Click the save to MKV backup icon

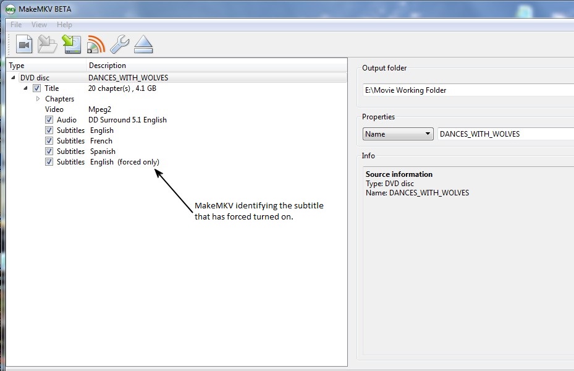pyautogui.click(x=72, y=45)
